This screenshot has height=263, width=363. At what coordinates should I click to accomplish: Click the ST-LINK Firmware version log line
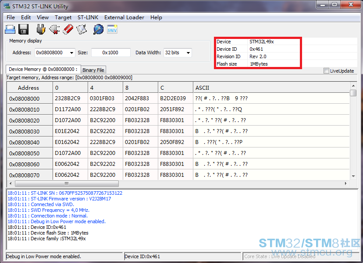click(59, 199)
